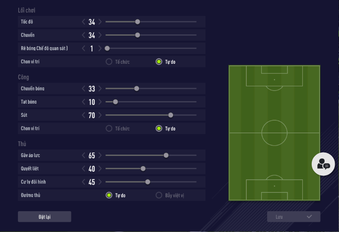The height and width of the screenshot is (232, 339).
Task: Click the Rê bóng slider handle
Action: (x=107, y=48)
